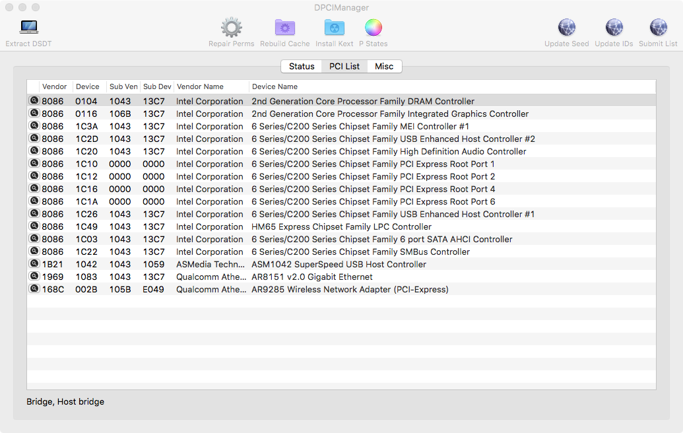The image size is (683, 433).
Task: Click the magnifier icon on the HM65 LPC Controller row
Action: point(34,226)
